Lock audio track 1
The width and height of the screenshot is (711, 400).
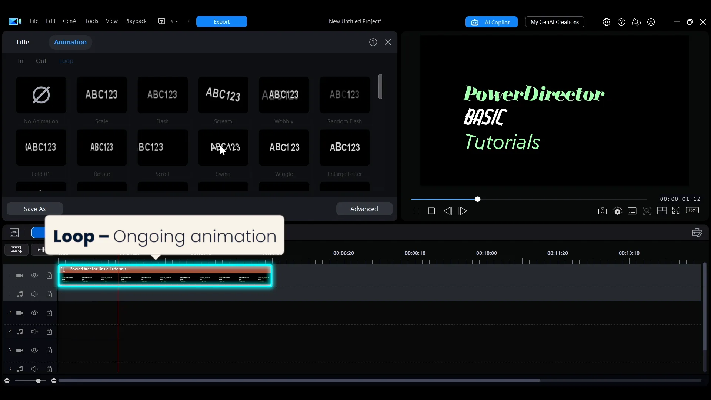coord(49,294)
